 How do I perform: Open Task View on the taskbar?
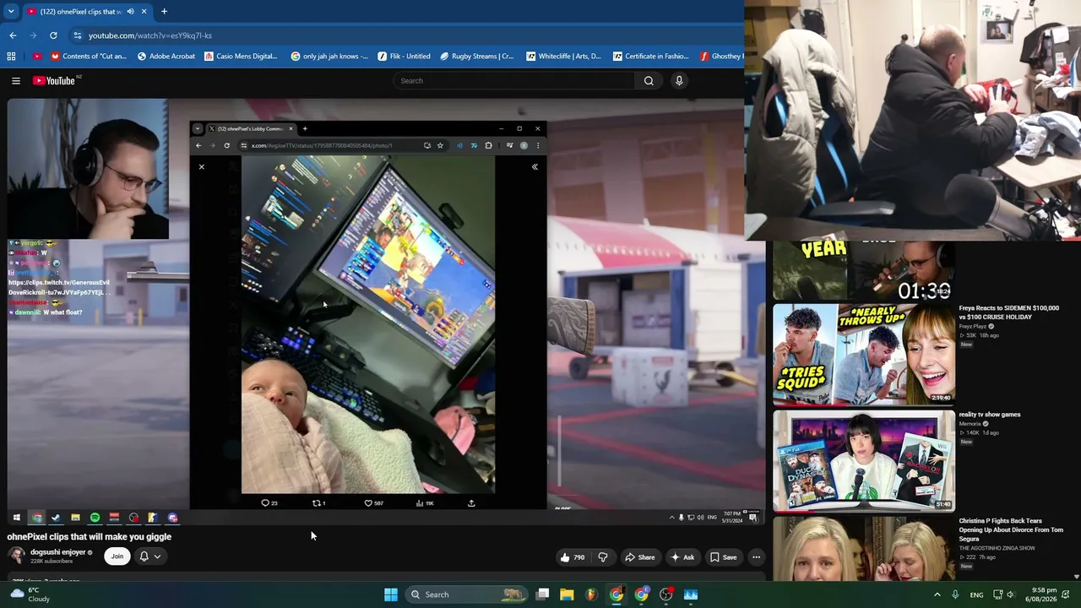coord(543,594)
